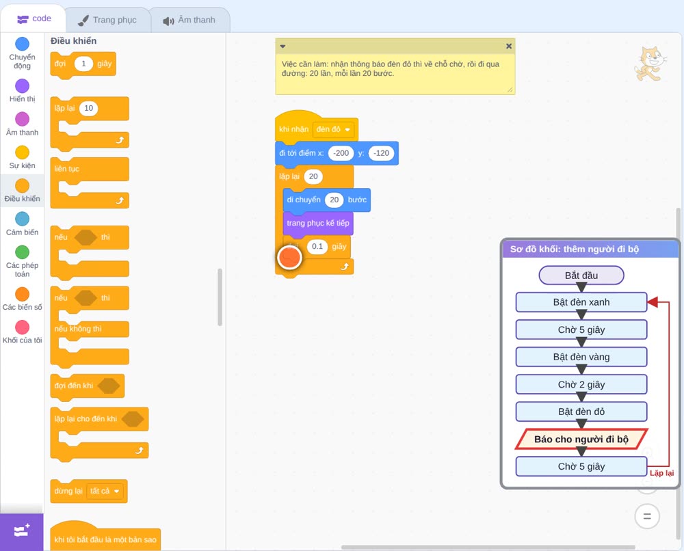
Task: Click the nếu không thì block label
Action: click(x=78, y=329)
